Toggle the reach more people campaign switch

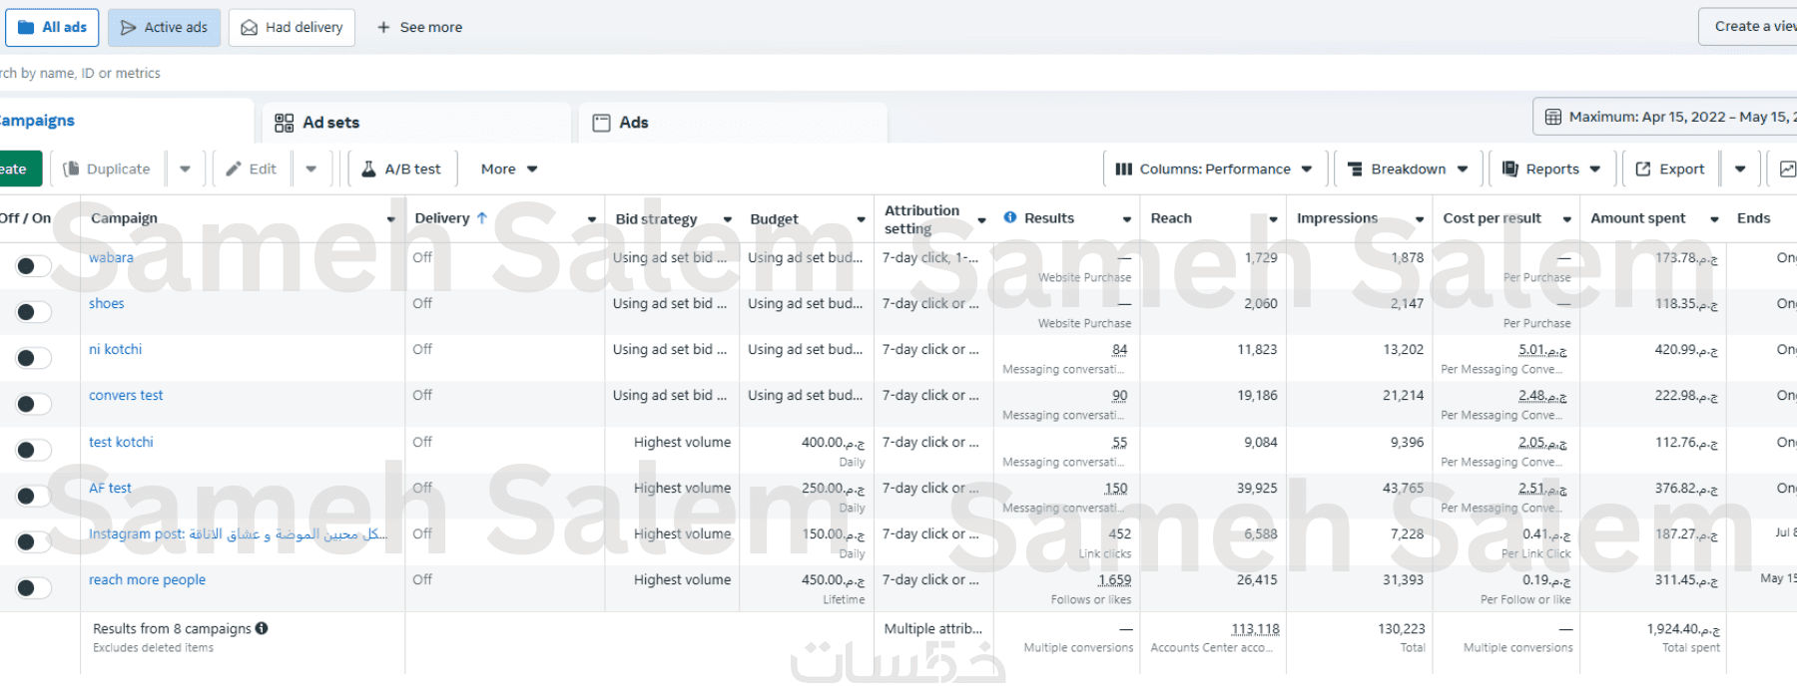tap(33, 587)
